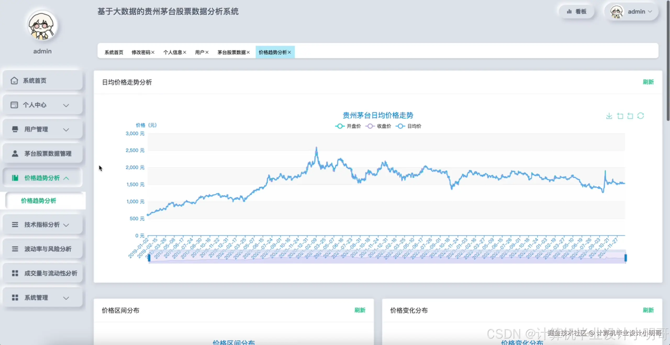Click 刷新 on the 日均价格走势分析 panel
This screenshot has height=345, width=670.
click(x=648, y=82)
